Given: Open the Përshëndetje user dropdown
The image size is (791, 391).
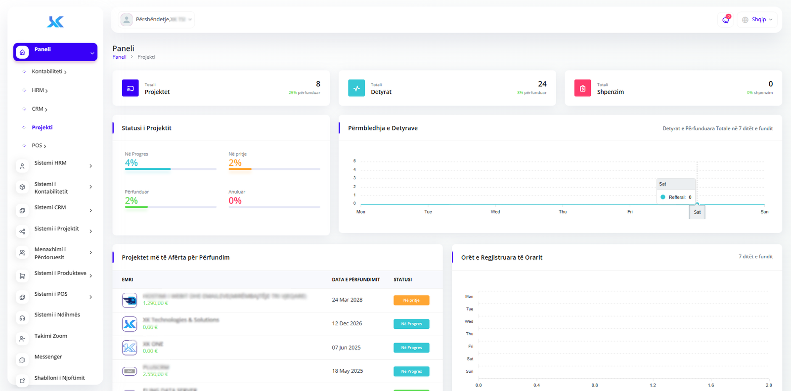Looking at the screenshot, I should pos(156,19).
